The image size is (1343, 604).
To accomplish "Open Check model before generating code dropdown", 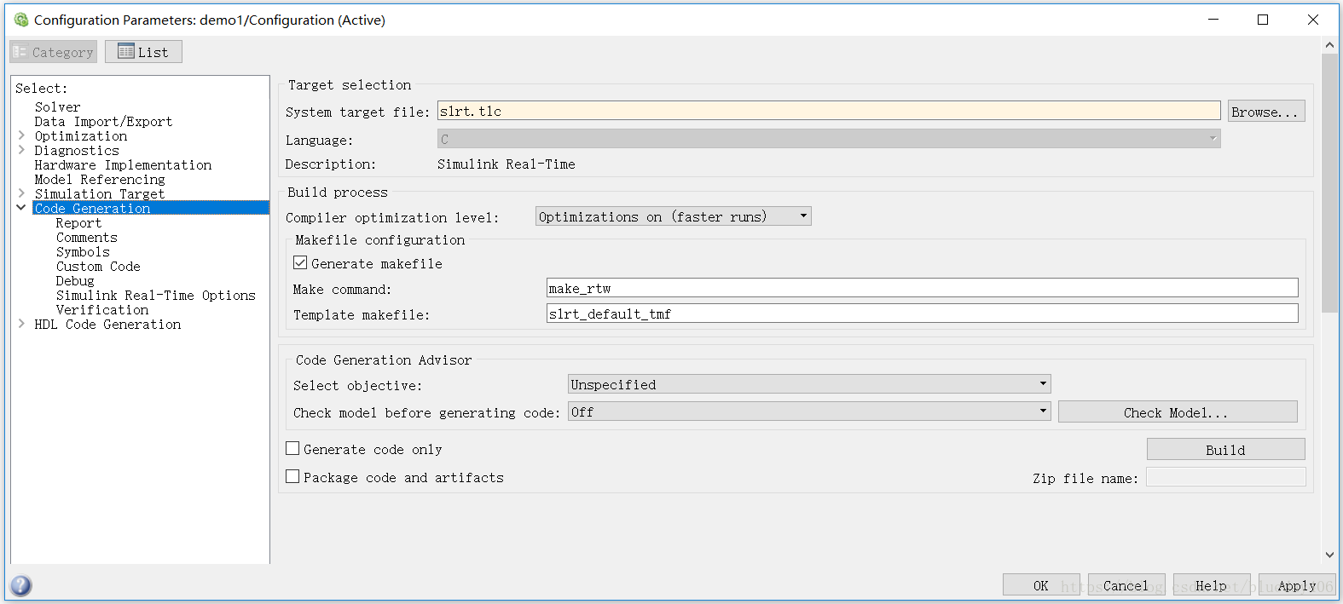I will (809, 411).
